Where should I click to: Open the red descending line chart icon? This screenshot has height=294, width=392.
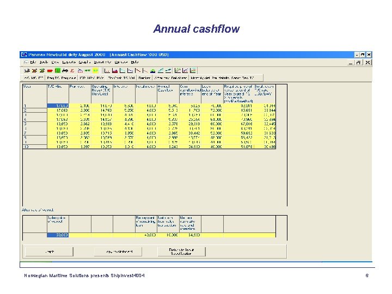pos(138,71)
